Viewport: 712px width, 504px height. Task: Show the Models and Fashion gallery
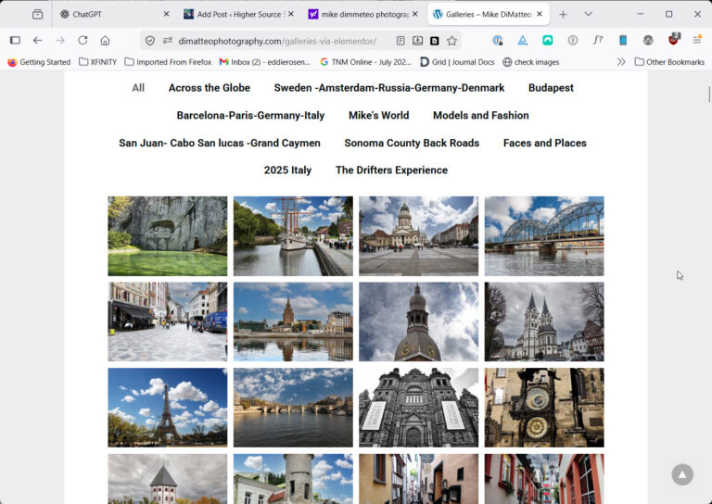click(481, 115)
